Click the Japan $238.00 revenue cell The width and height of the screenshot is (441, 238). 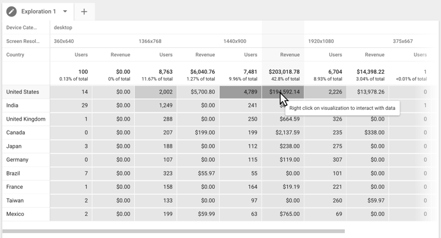pyautogui.click(x=283, y=146)
